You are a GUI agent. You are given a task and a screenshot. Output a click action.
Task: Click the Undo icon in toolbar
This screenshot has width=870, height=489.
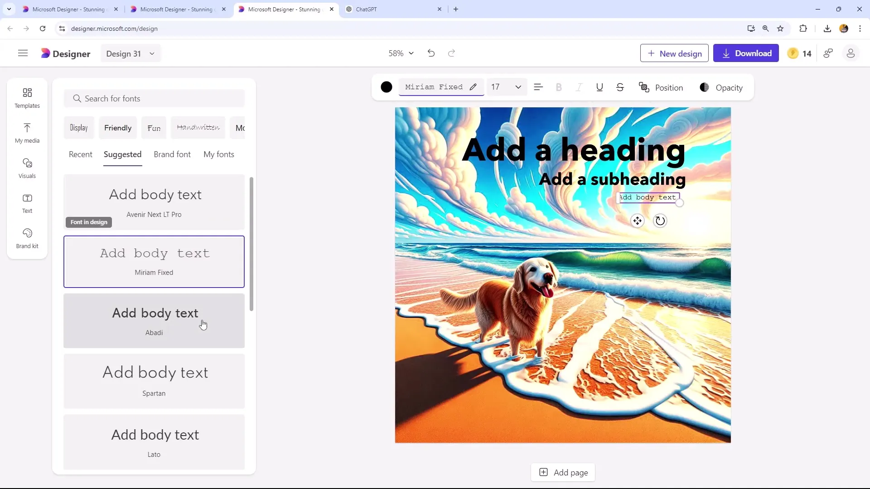coord(431,53)
